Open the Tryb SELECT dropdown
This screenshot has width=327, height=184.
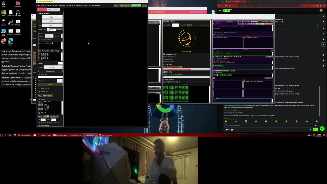point(52,17)
